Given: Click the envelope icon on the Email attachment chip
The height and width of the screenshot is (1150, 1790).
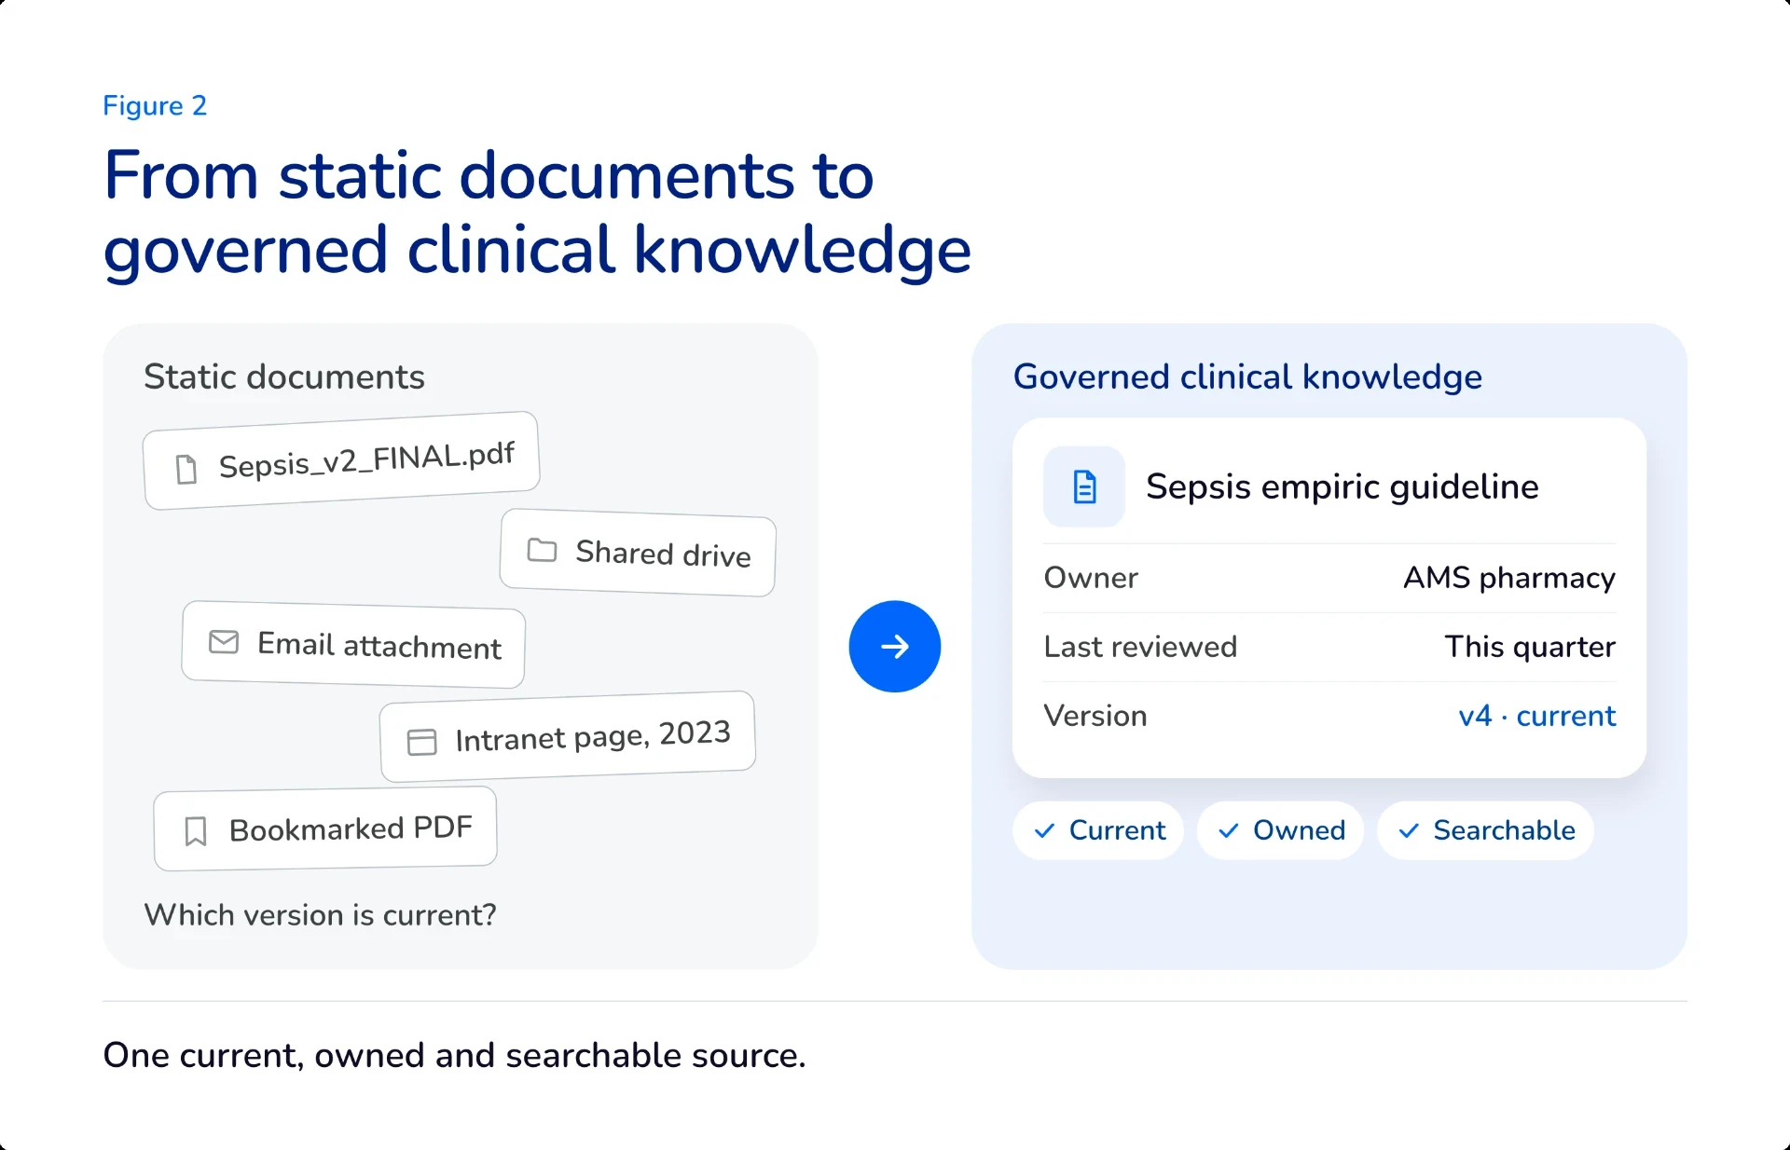Looking at the screenshot, I should click(x=224, y=641).
